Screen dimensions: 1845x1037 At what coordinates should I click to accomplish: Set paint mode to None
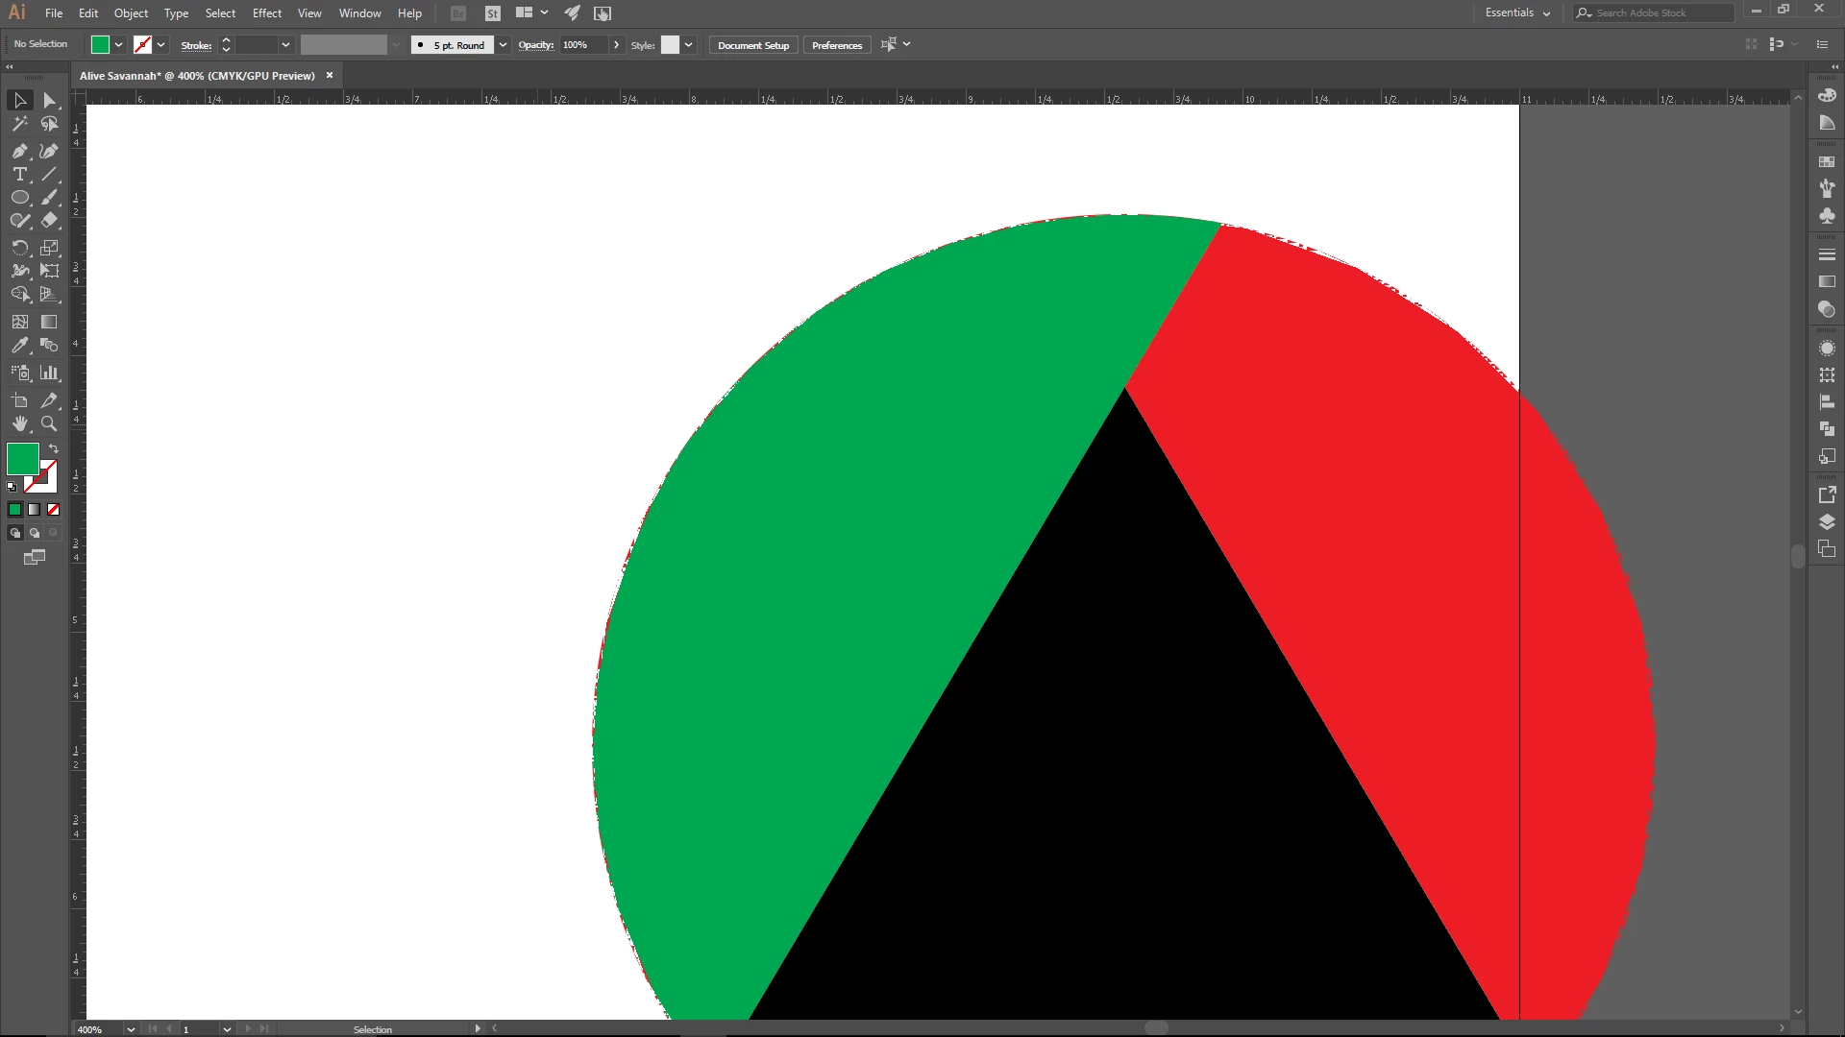[54, 510]
